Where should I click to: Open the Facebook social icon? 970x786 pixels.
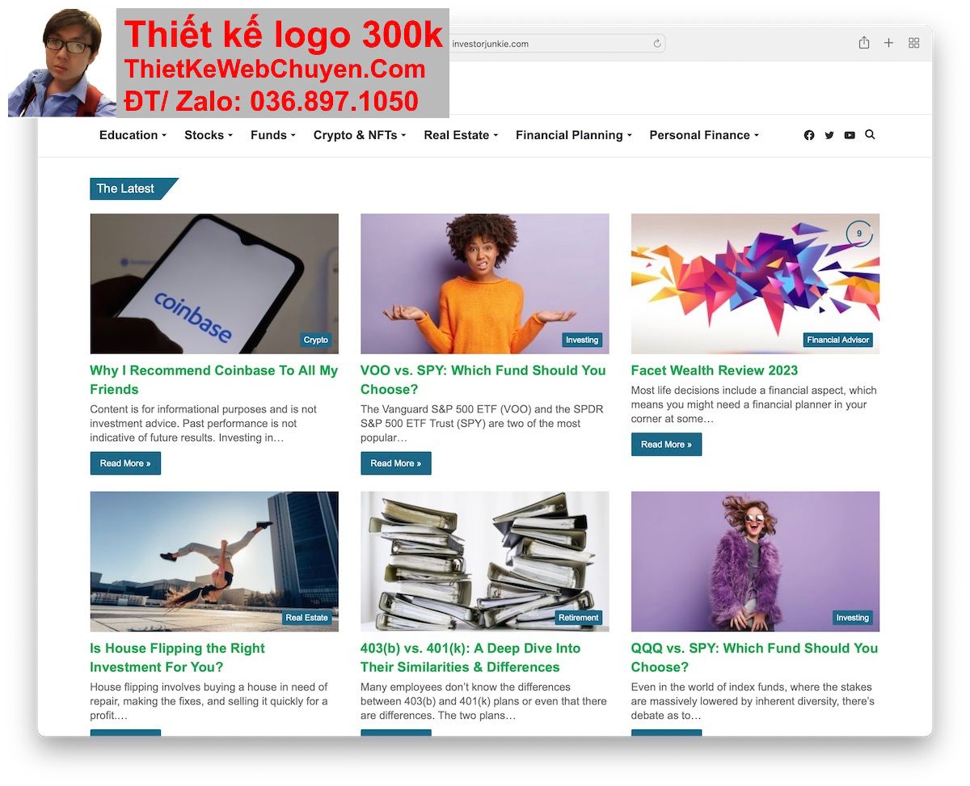[x=809, y=135]
